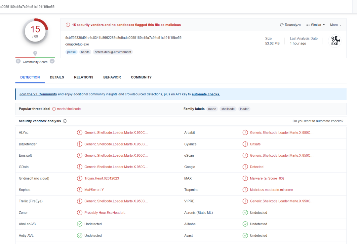The height and width of the screenshot is (246, 357).
Task: Click the Trapmine detection alert icon
Action: point(245,190)
